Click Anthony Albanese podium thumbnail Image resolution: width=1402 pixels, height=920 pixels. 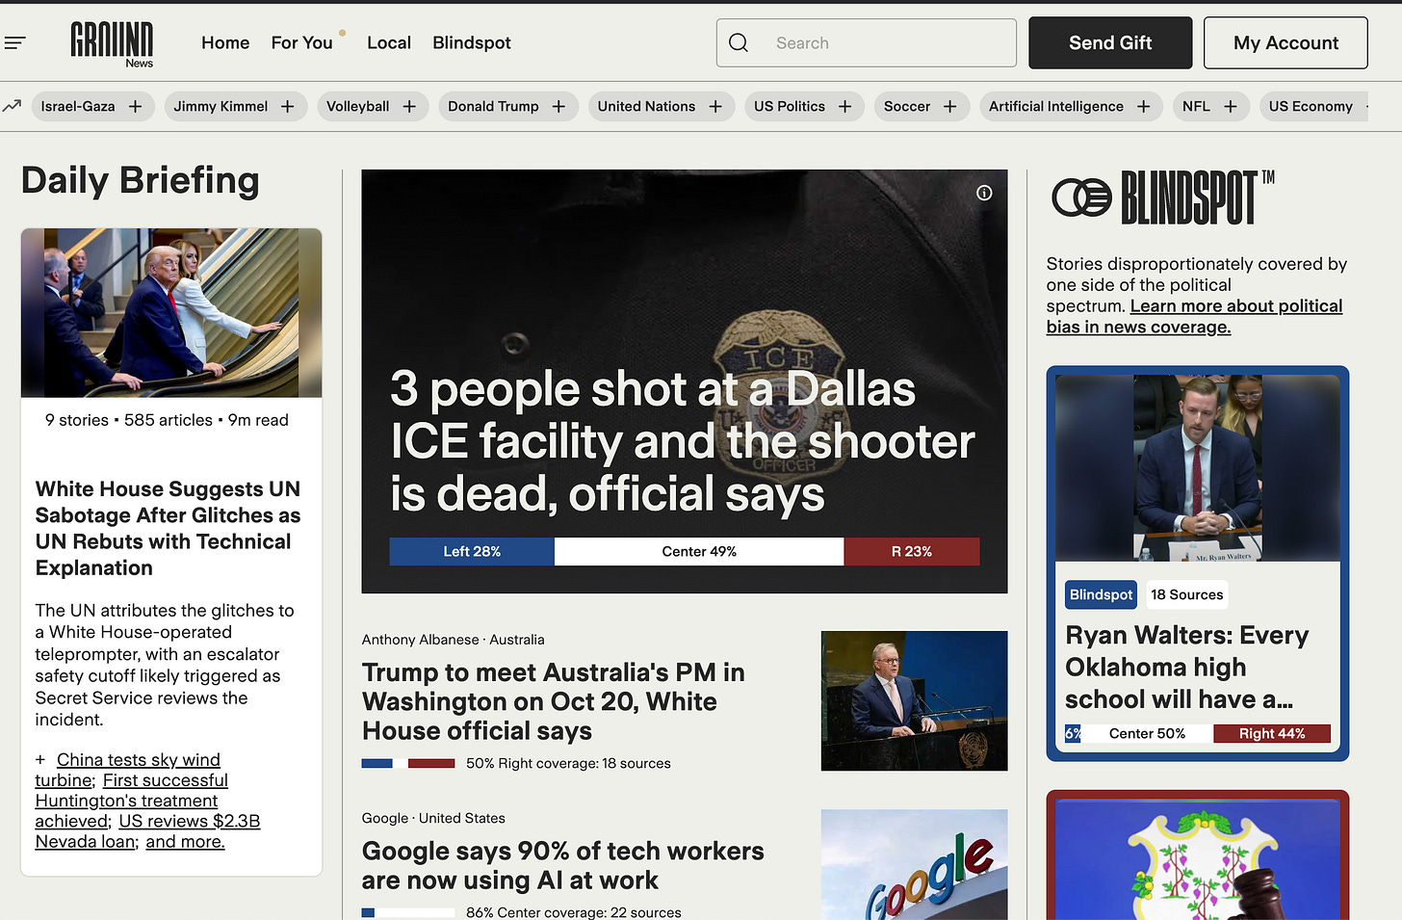(914, 700)
